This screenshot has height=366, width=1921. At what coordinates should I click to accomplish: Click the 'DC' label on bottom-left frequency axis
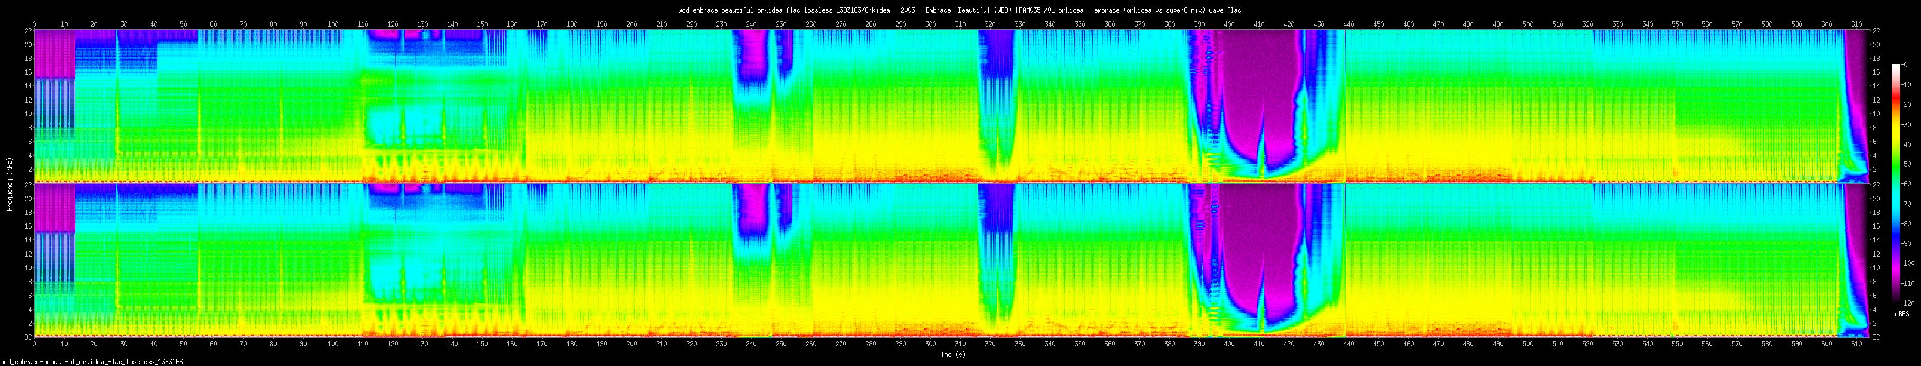27,337
